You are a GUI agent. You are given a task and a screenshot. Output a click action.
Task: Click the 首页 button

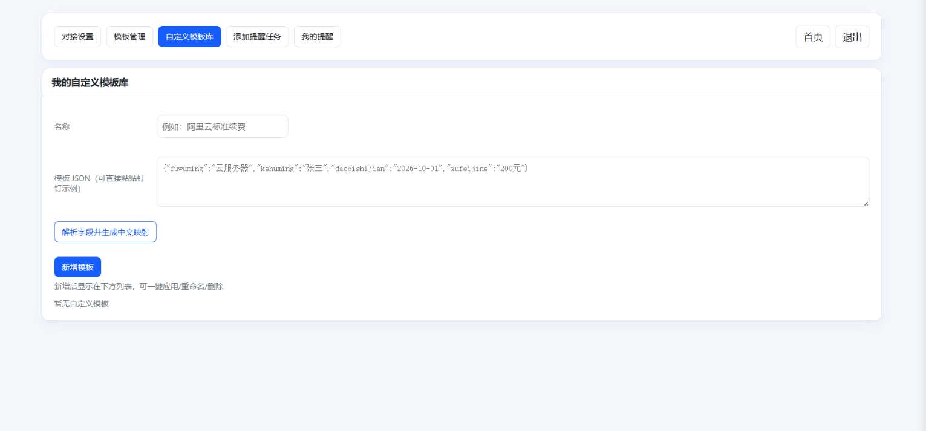(812, 37)
